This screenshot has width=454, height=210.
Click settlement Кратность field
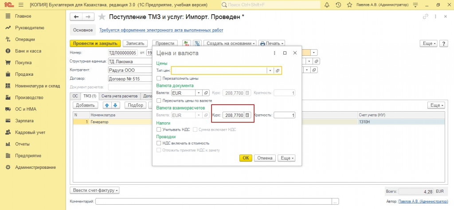[285, 115]
